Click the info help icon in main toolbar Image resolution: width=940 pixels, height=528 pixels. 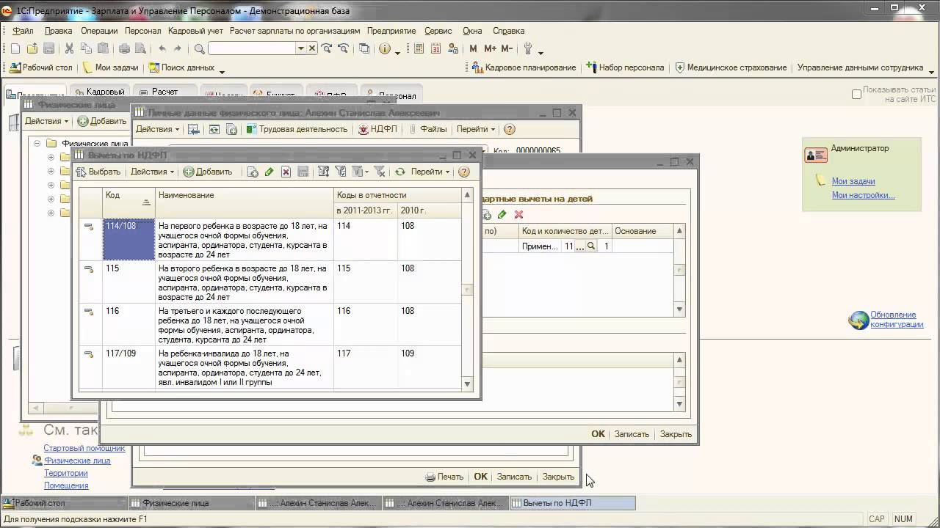(x=385, y=48)
